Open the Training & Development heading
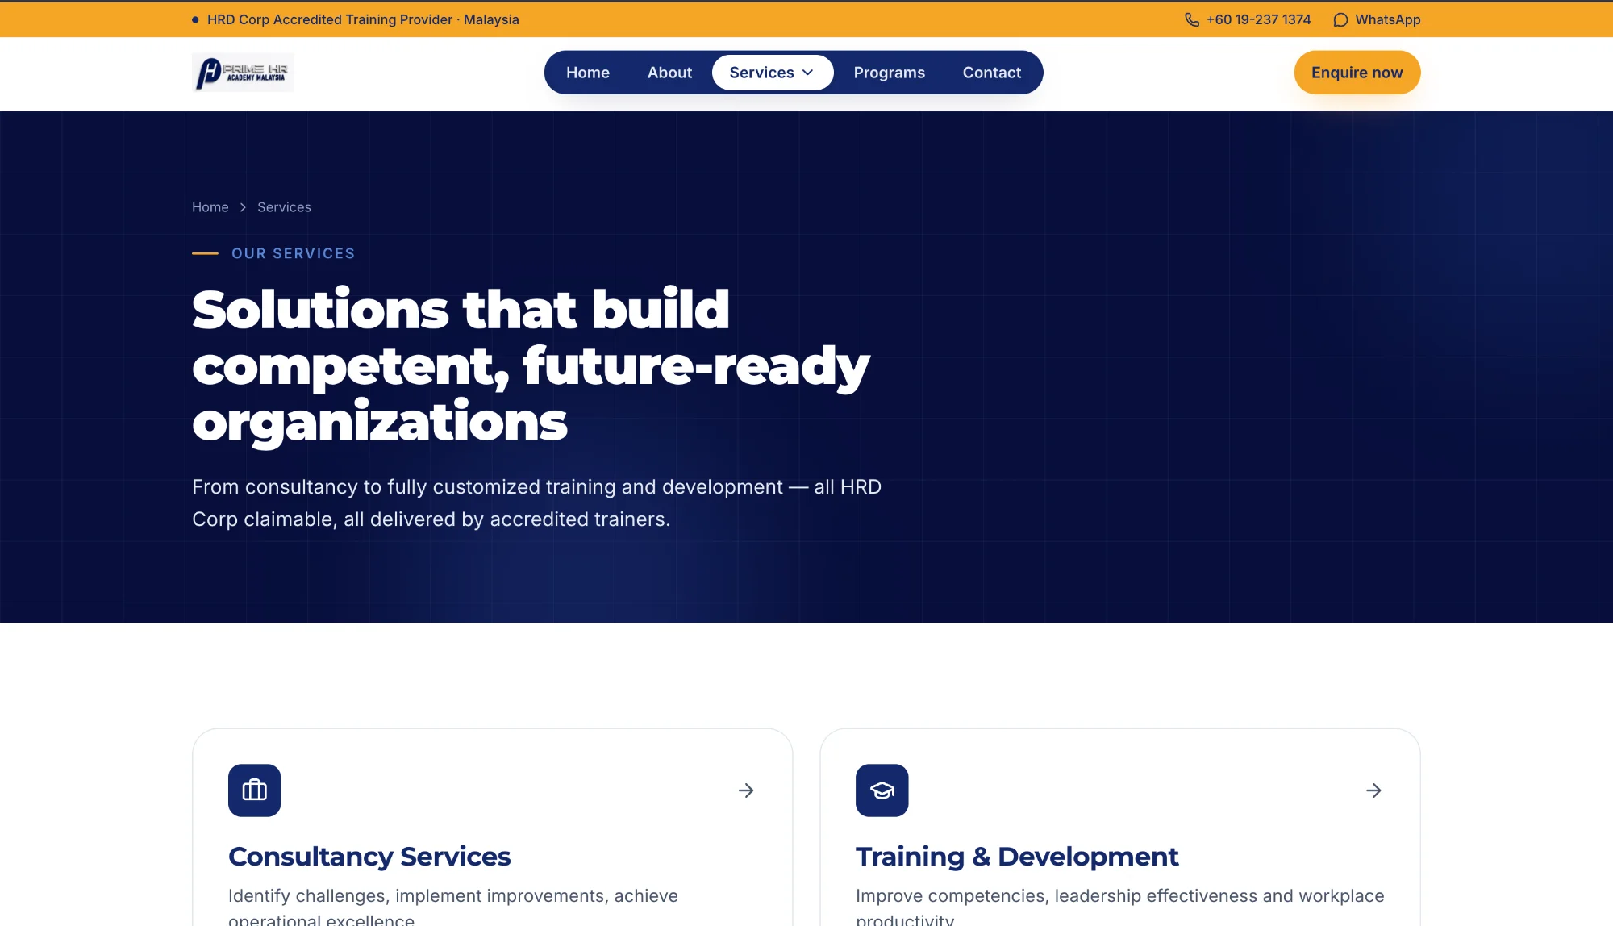The image size is (1613, 926). click(1017, 857)
